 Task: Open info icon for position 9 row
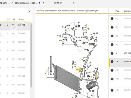click(112, 53)
